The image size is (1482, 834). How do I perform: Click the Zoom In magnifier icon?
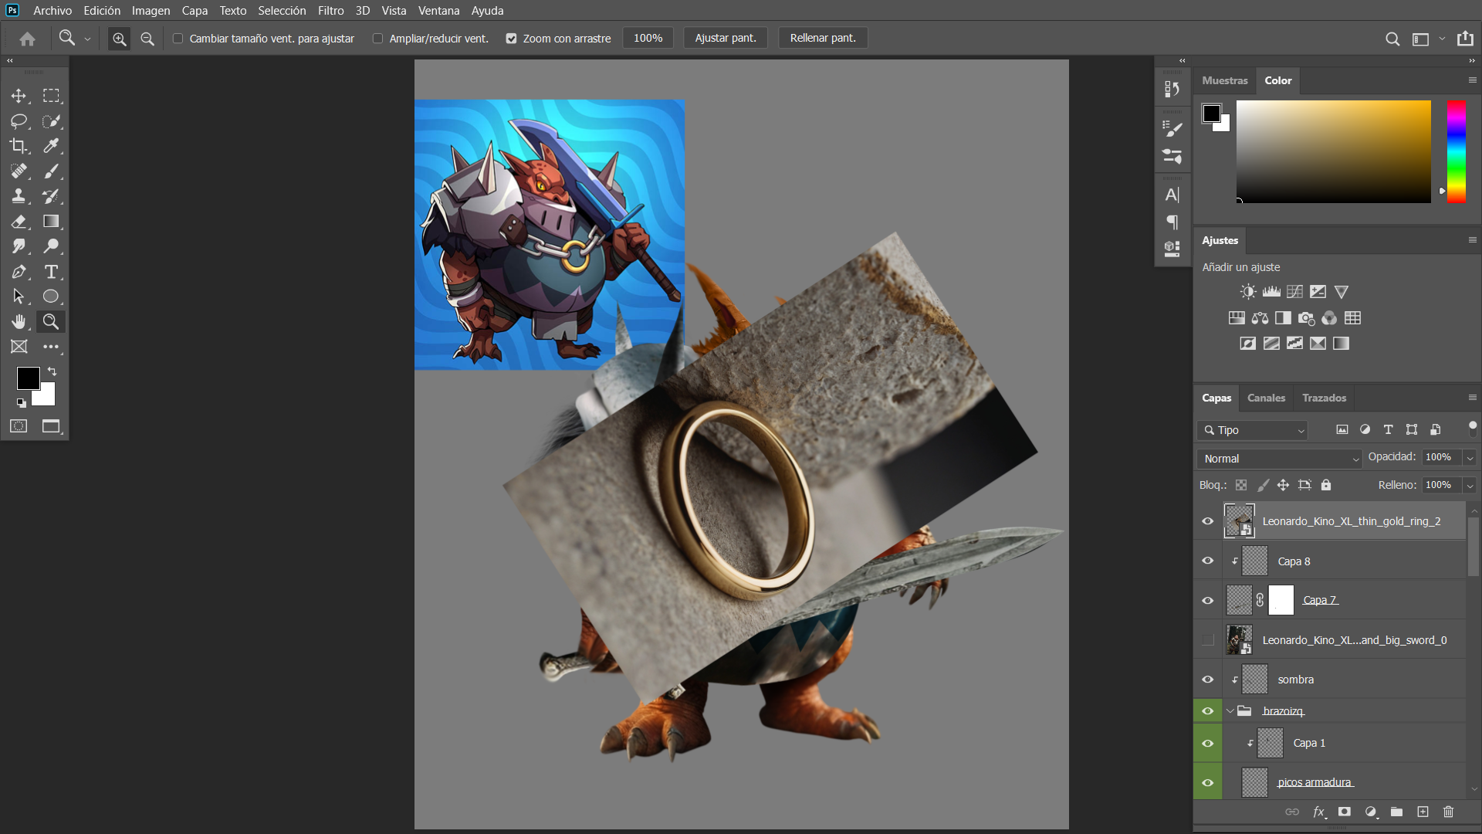point(119,39)
